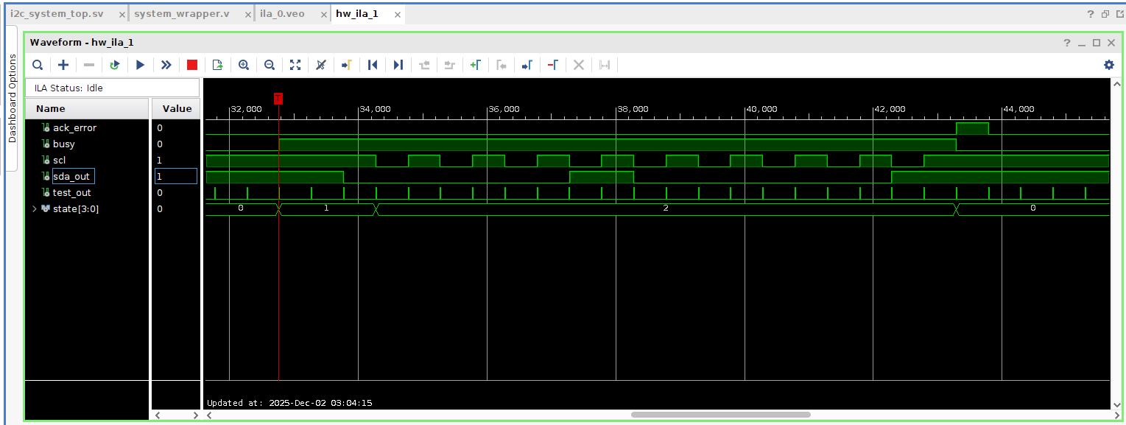Open the waveform search tool
Image resolution: width=1126 pixels, height=425 pixels.
coord(38,65)
